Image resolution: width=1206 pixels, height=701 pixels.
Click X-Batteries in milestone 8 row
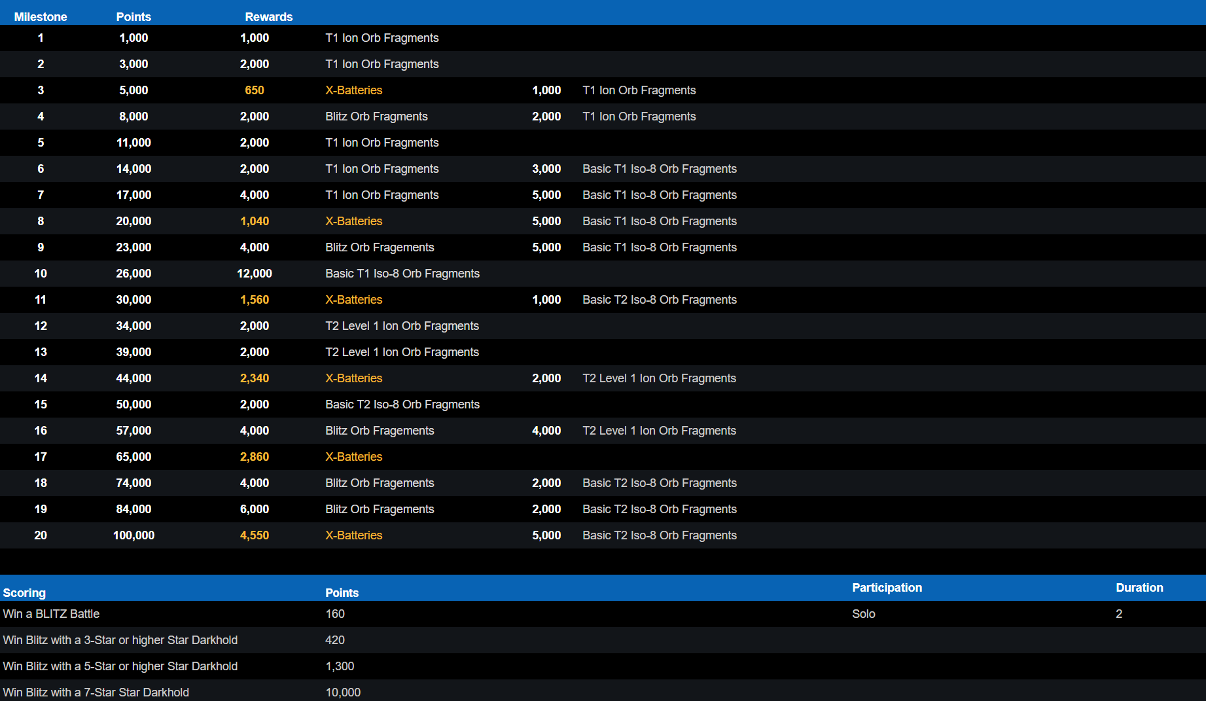(354, 221)
